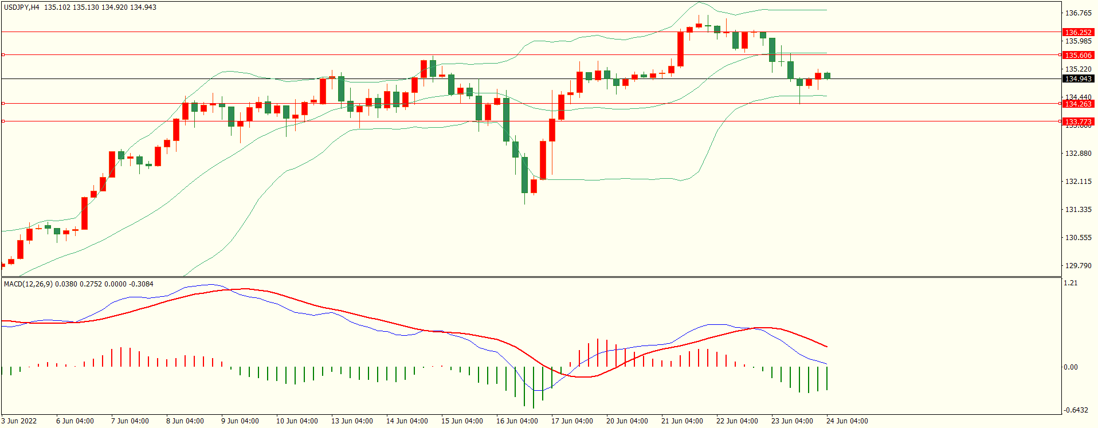The width and height of the screenshot is (1098, 428).
Task: Click the 3 Jun 2022 date label
Action: 19,421
